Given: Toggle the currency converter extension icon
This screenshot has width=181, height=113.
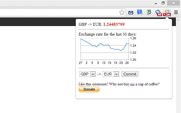Looking at the screenshot, I should 167,12.
